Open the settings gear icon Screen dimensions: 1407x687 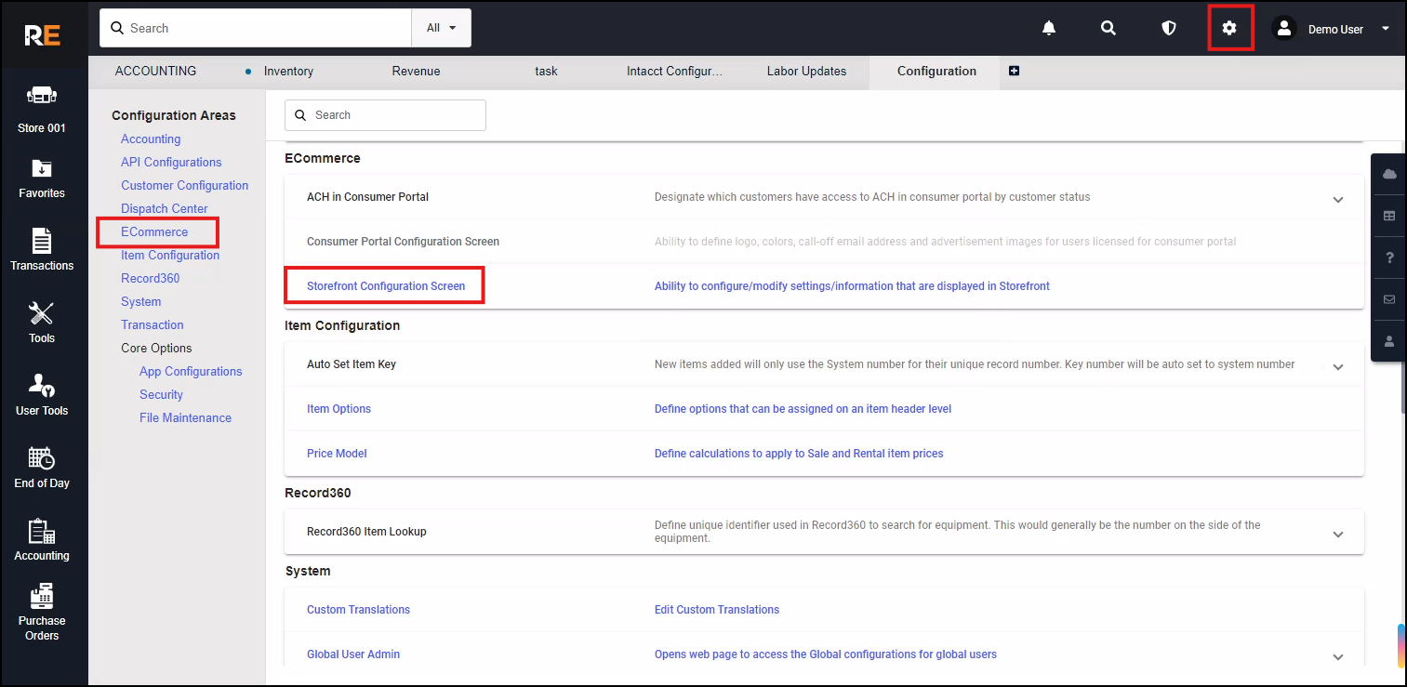coord(1229,29)
